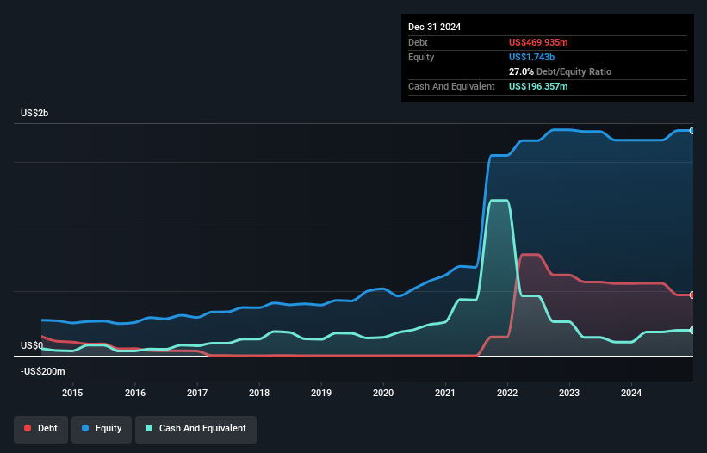Click the 2022 x-axis label
Viewport: 707px width, 453px height.
tap(507, 393)
